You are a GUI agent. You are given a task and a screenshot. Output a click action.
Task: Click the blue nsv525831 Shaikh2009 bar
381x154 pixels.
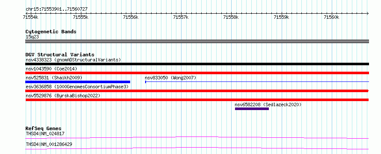coord(78,82)
